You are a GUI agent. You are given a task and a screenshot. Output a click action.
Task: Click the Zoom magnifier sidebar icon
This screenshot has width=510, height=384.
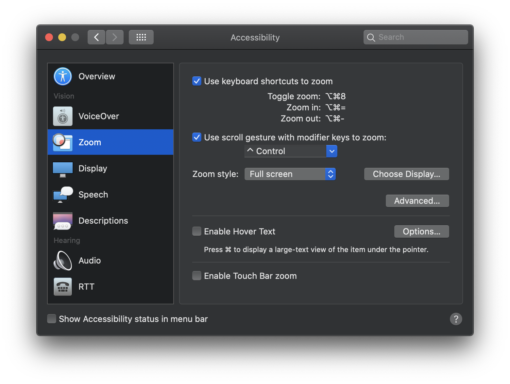[x=62, y=142]
